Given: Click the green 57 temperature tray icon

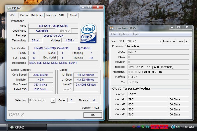Looking at the screenshot, I should pyautogui.click(x=143, y=127).
